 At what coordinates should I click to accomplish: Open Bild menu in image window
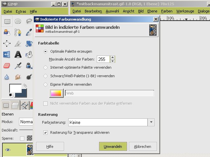(141, 11)
